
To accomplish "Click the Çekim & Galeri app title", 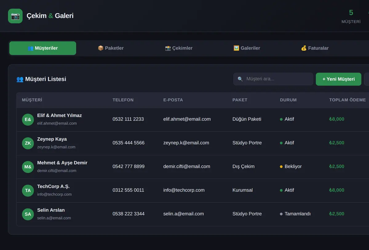I will 50,16.
